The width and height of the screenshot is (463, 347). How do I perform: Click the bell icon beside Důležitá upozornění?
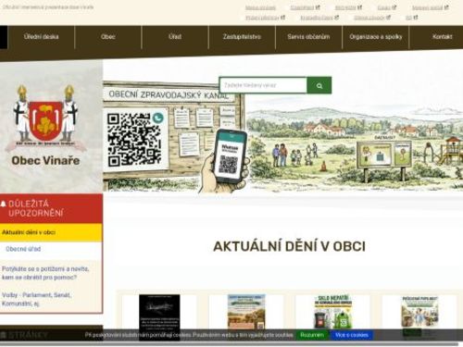click(x=4, y=204)
